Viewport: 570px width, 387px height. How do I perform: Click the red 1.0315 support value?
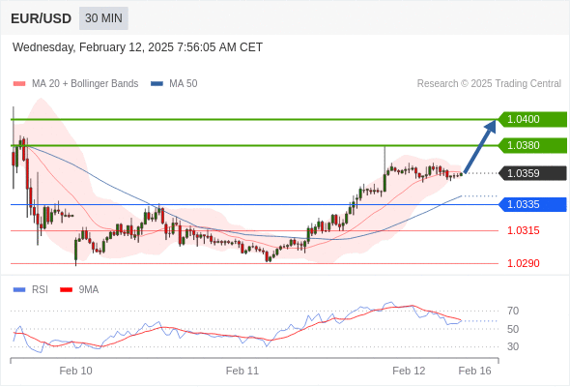click(x=524, y=230)
